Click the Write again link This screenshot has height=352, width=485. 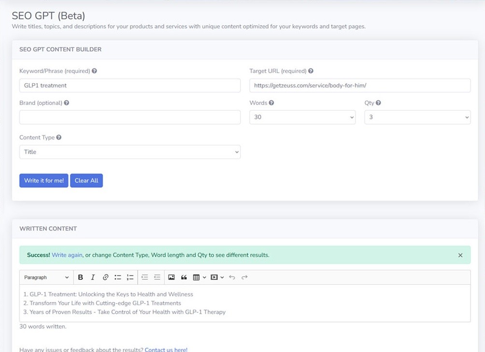[67, 255]
